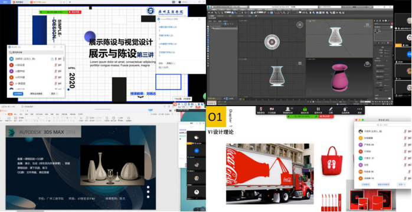Start video from Zoom meeting toolbar

[x=272, y=110]
